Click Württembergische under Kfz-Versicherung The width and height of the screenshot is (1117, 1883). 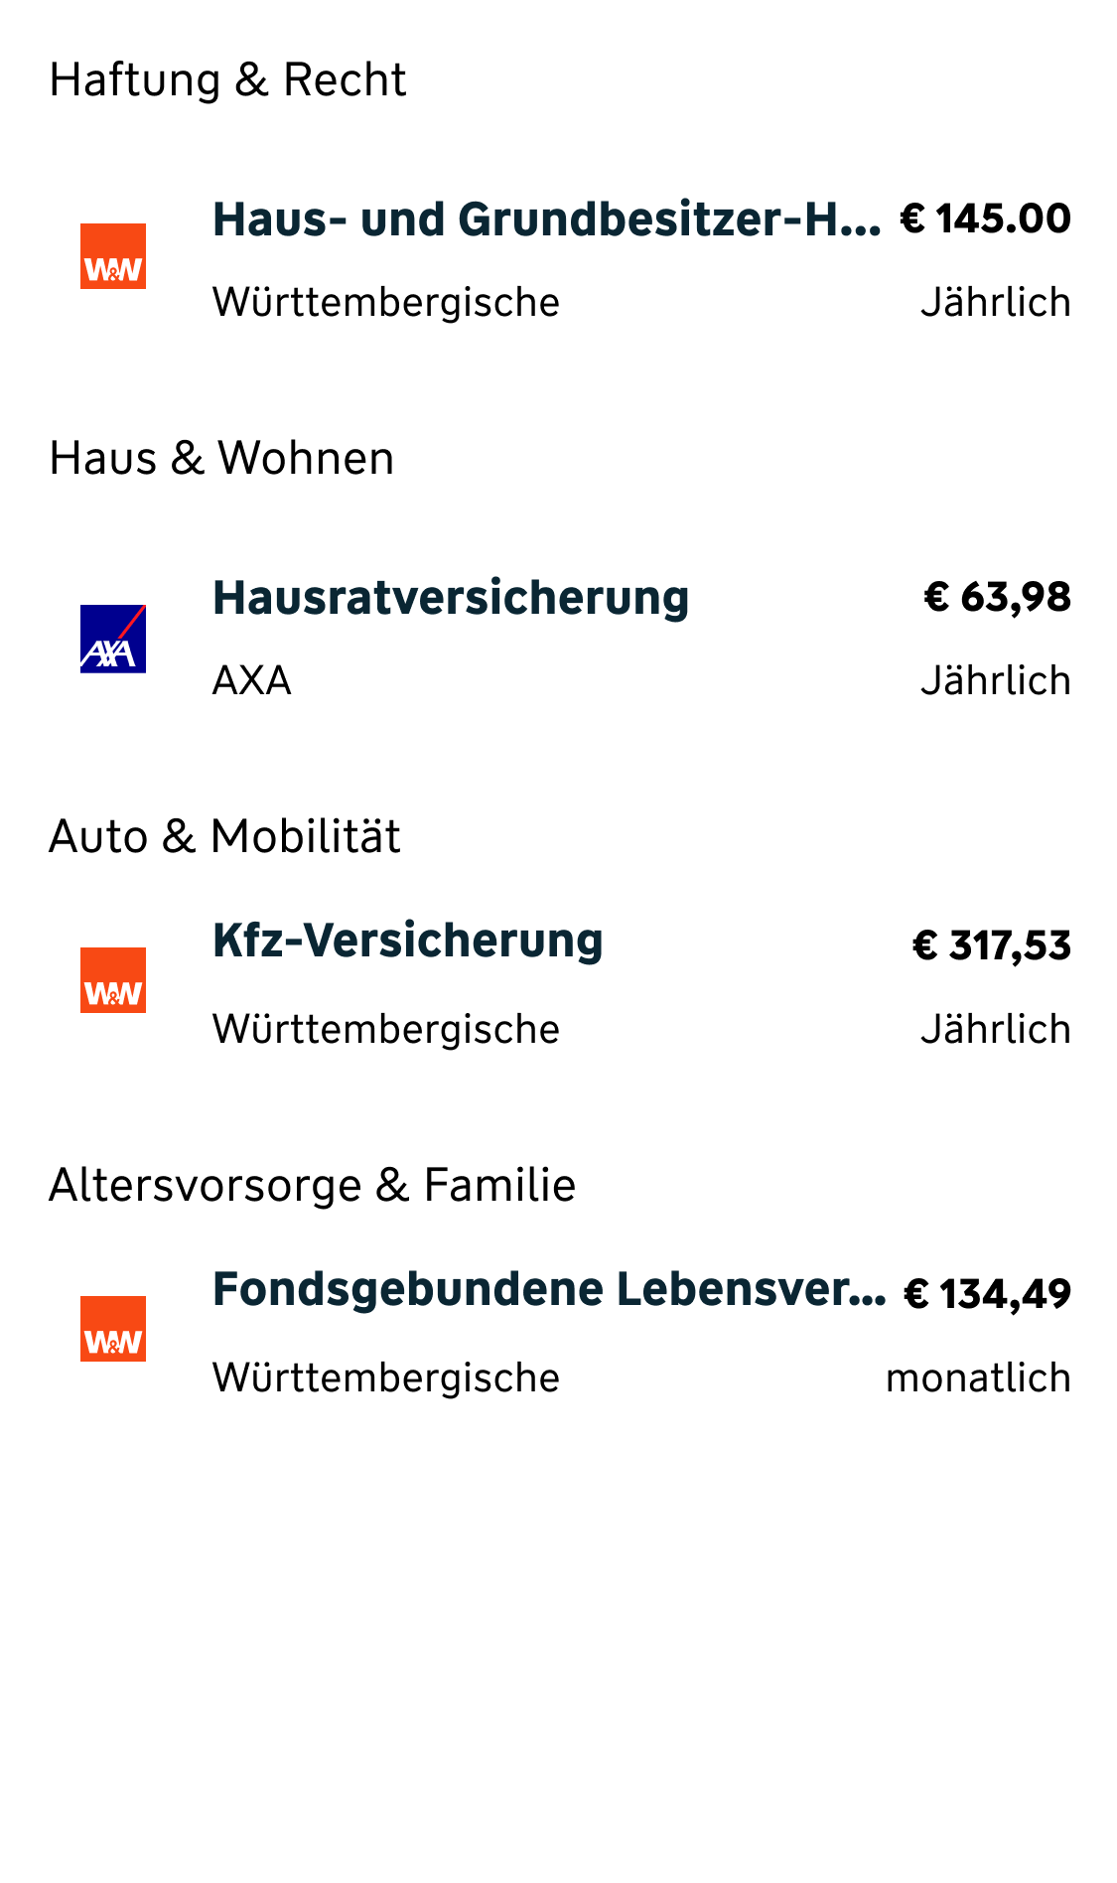[x=386, y=1030]
